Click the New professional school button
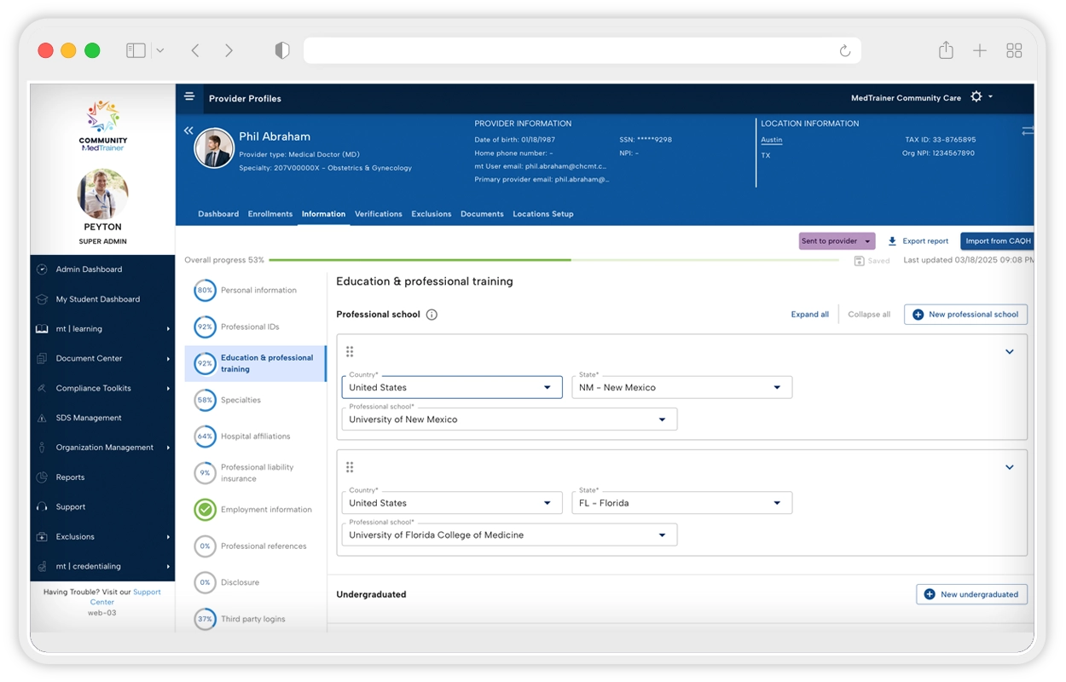Viewport: 1066px width, 682px height. (x=965, y=315)
